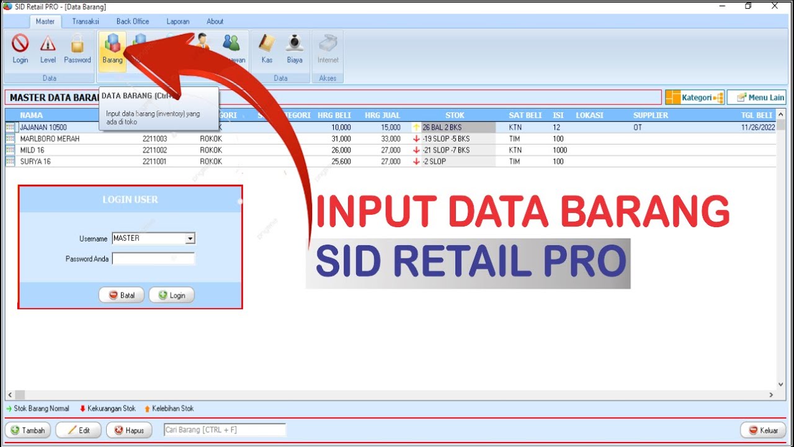The image size is (794, 447).
Task: Expand the Username MASTER dropdown
Action: (x=190, y=238)
